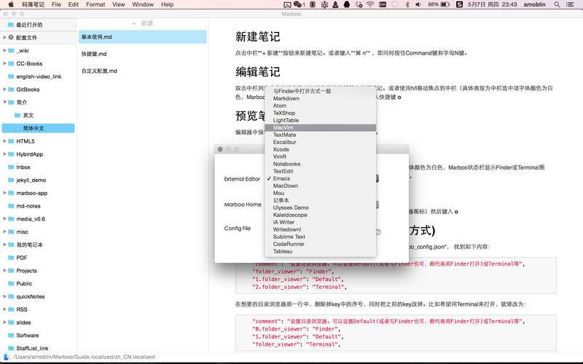This screenshot has width=583, height=364.
Task: Select Markdown in the External Editor list
Action: pos(320,98)
